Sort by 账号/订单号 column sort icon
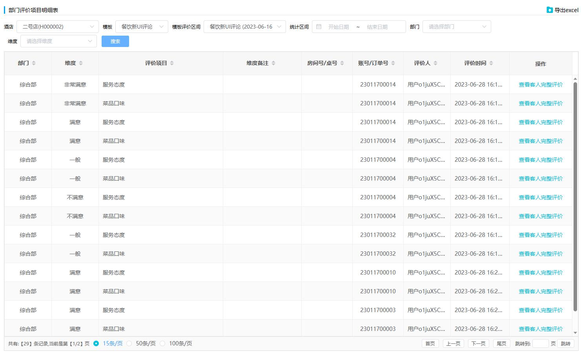Image resolution: width=581 pixels, height=354 pixels. coord(393,63)
